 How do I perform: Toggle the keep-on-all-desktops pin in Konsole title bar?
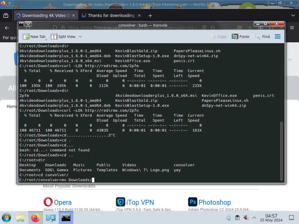pos(28,24)
